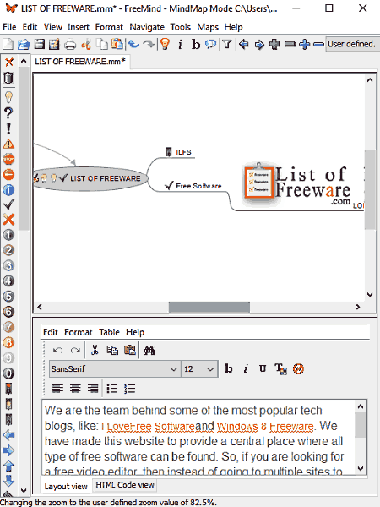Select the LIST OF FREEWARE.mm tab
This screenshot has height=507, width=380.
(80, 62)
